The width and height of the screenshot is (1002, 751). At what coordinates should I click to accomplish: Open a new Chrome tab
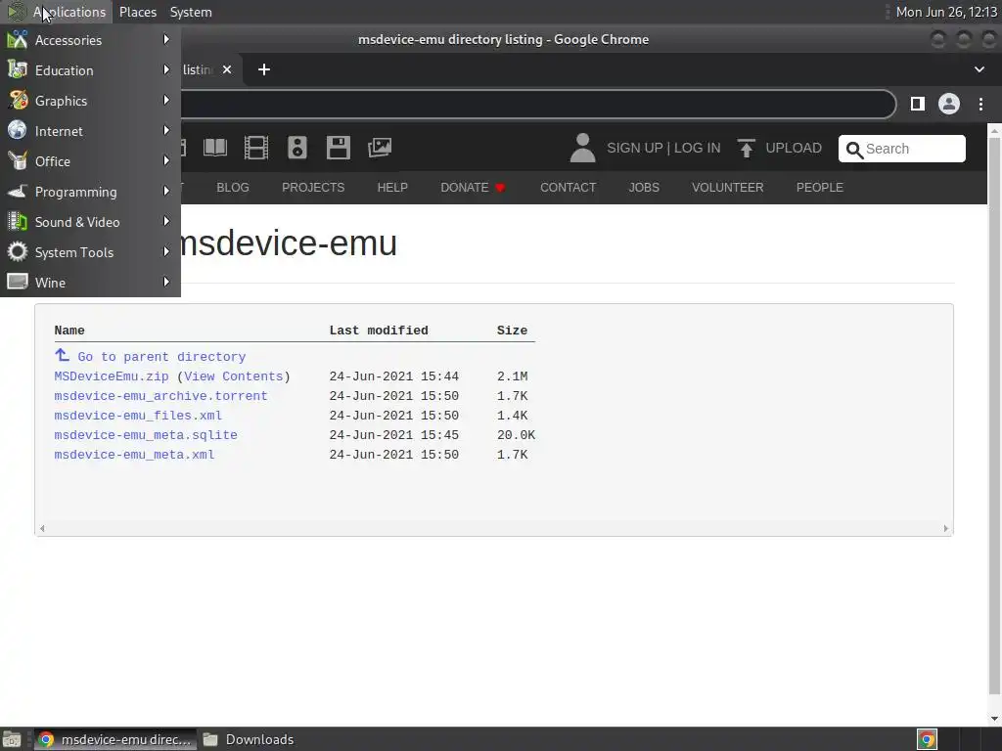(x=264, y=69)
